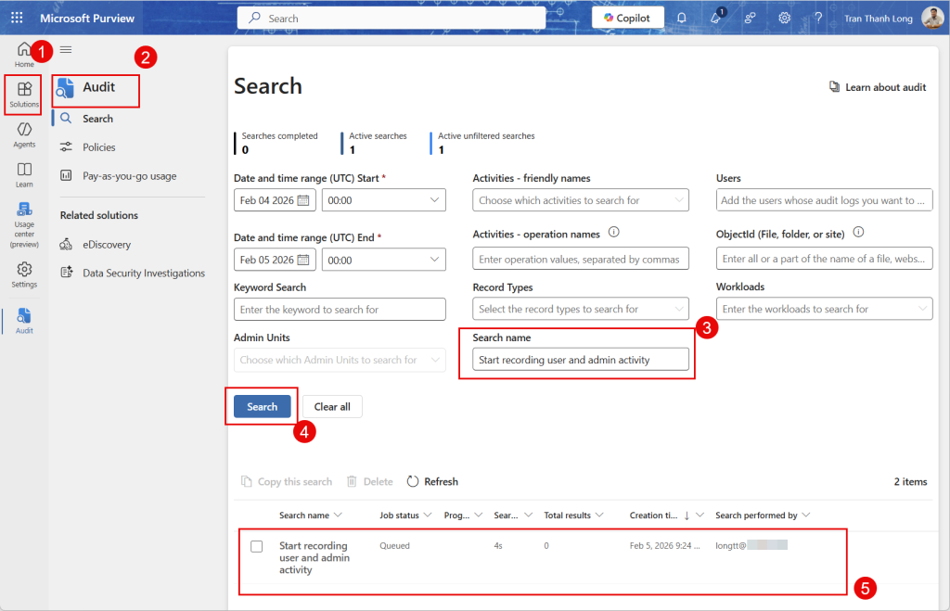Screen dimensions: 950x611
Task: Click the Solutions icon in left rail
Action: (x=24, y=94)
